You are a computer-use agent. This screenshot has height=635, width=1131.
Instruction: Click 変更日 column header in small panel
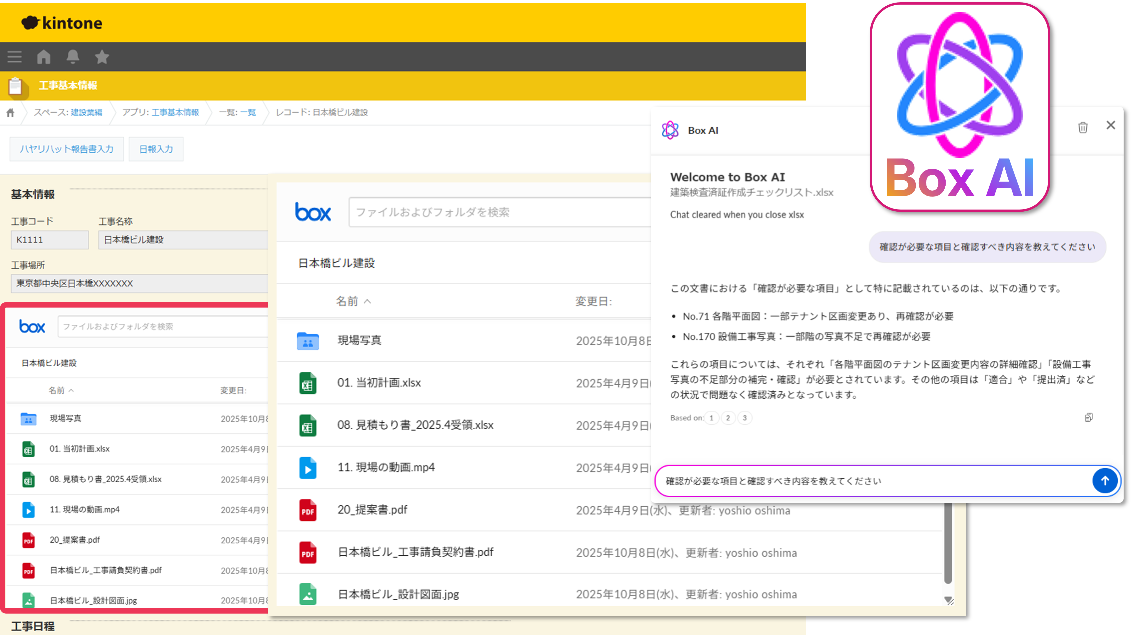234,390
